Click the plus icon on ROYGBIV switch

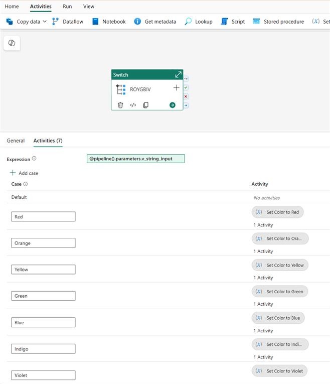[x=176, y=88]
